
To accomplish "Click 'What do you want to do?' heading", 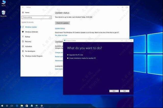I will click(x=85, y=48).
